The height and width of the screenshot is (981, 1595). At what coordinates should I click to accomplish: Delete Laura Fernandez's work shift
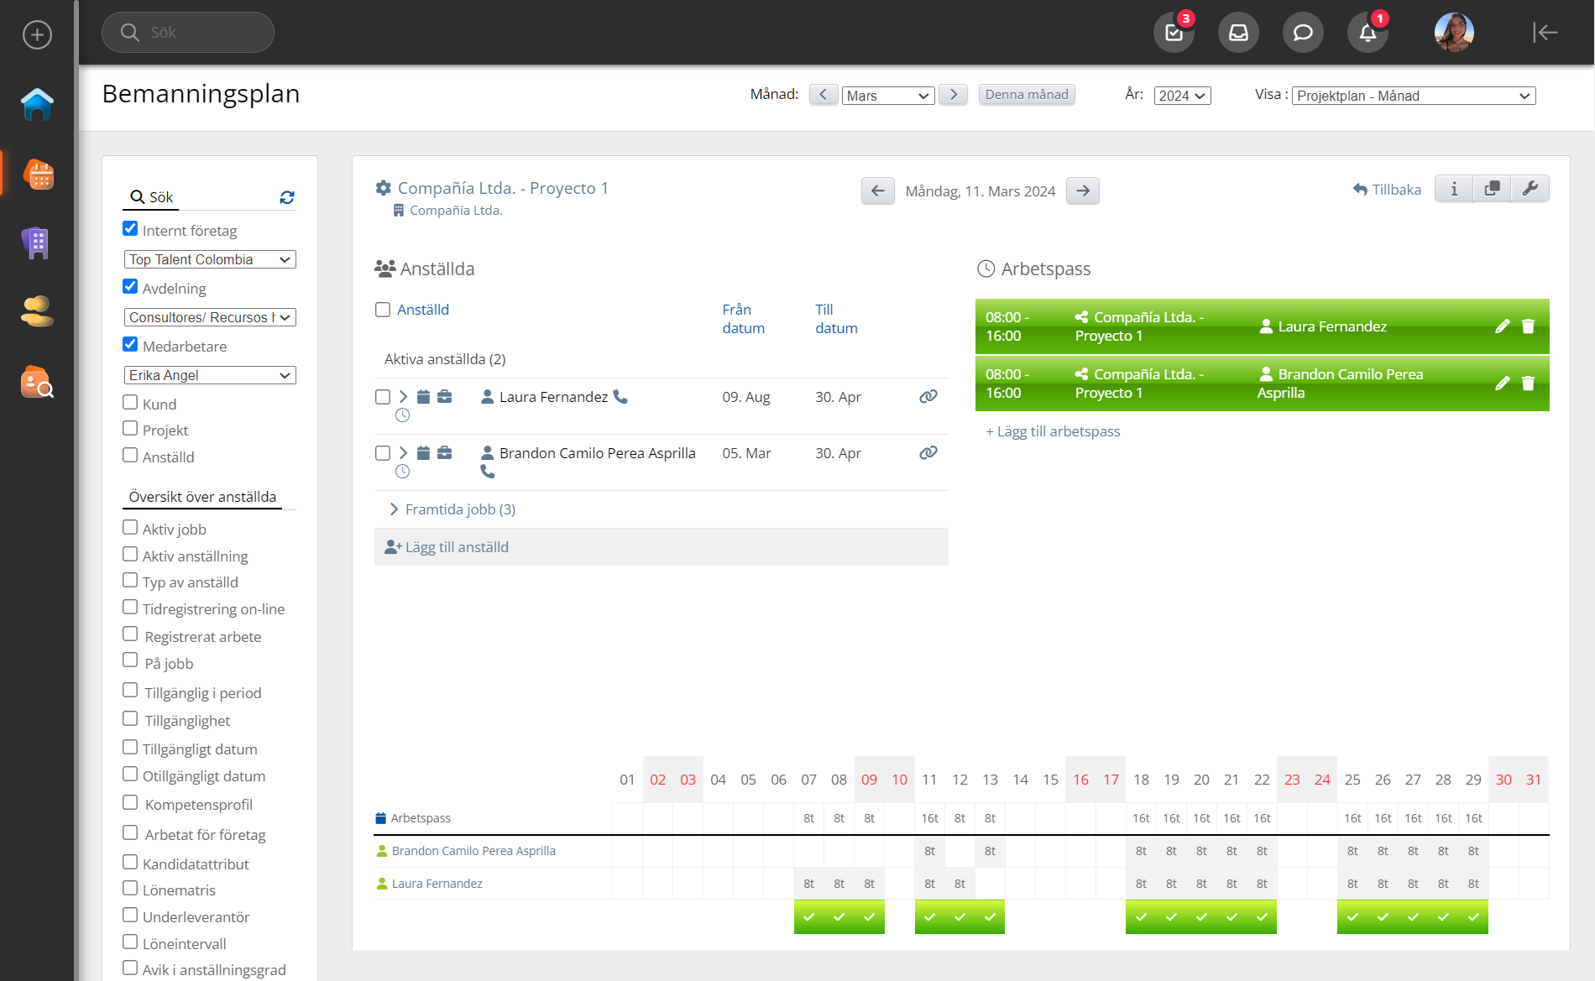(x=1528, y=326)
